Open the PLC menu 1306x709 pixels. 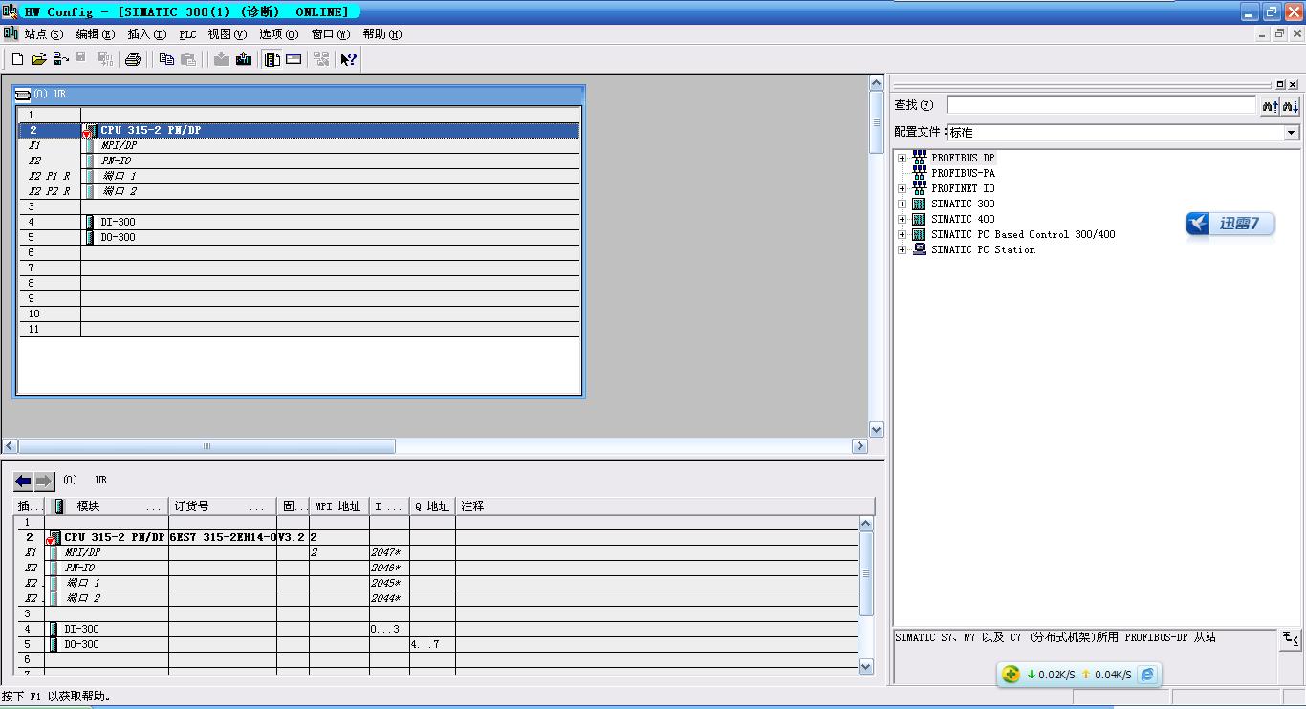[187, 34]
